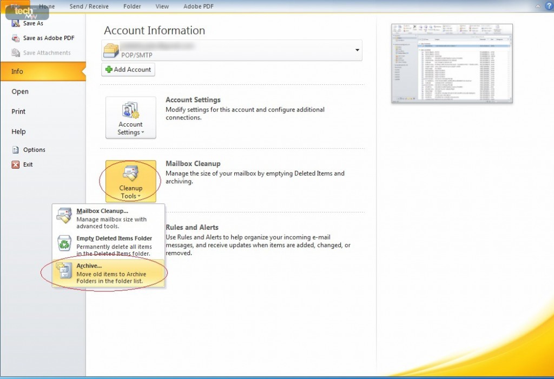Choose Save As in the sidebar

click(x=33, y=23)
